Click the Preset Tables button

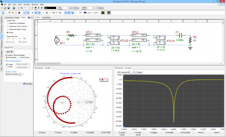click(23, 67)
